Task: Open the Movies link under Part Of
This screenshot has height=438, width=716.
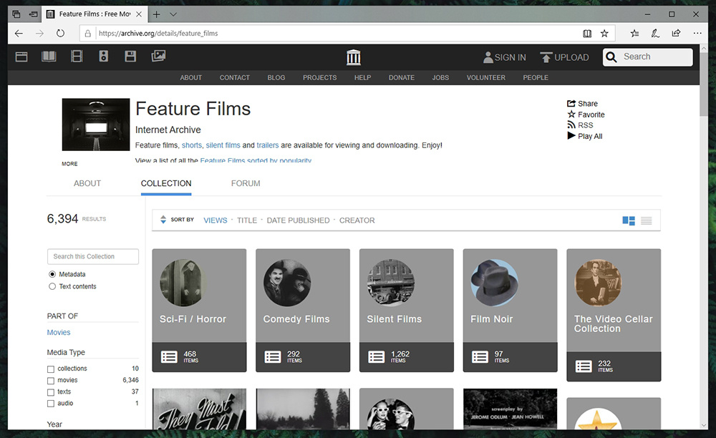Action: pos(59,333)
